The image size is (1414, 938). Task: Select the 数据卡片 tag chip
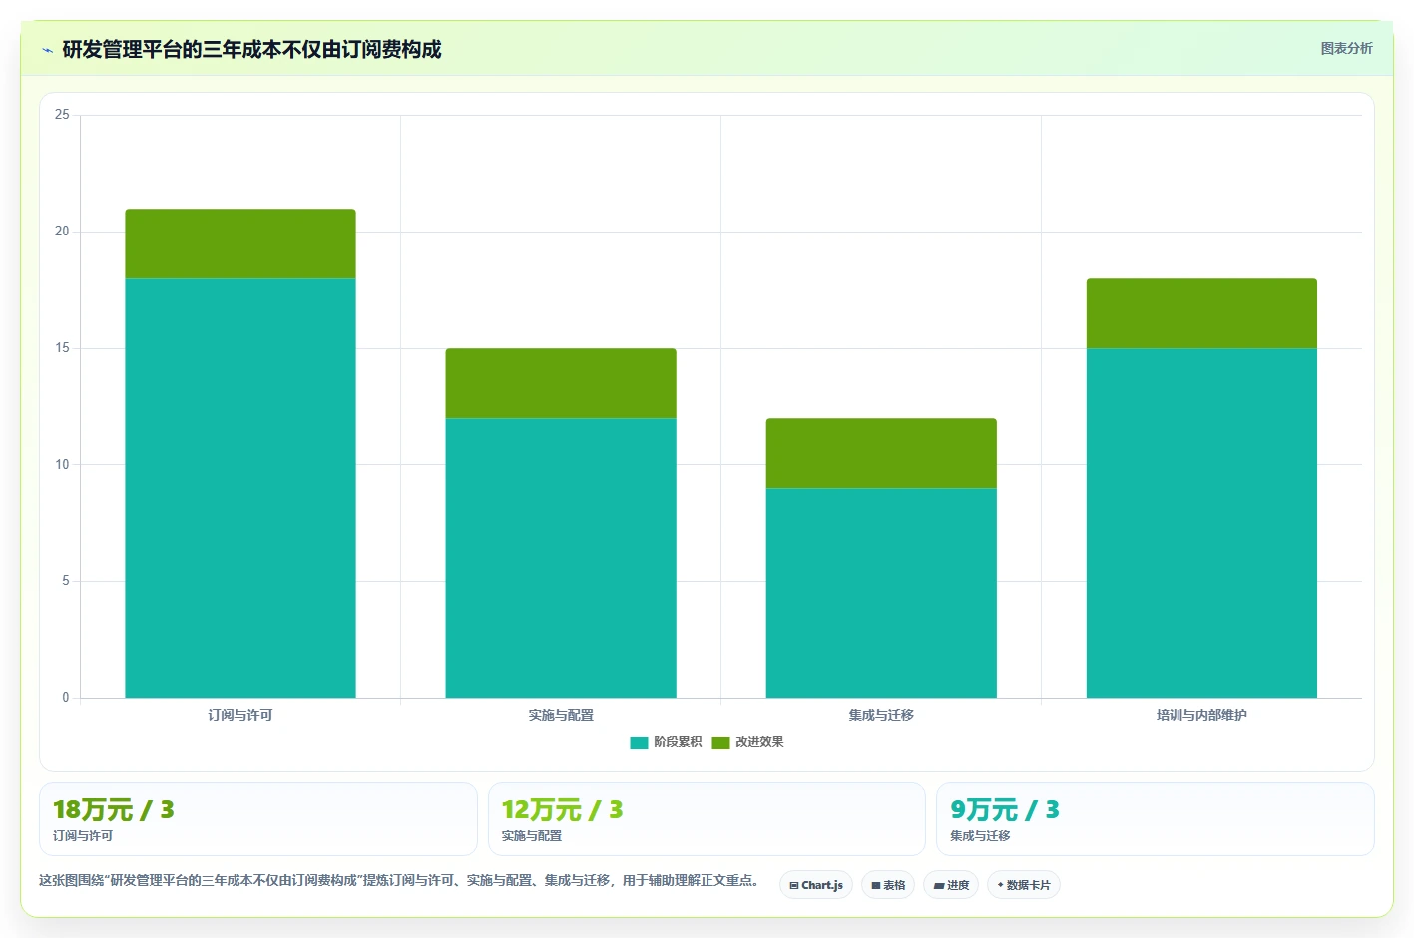click(1024, 885)
